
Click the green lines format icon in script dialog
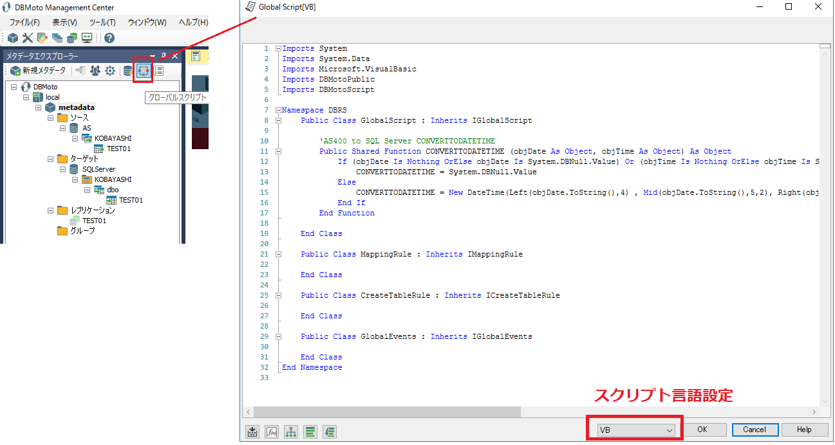pos(310,431)
